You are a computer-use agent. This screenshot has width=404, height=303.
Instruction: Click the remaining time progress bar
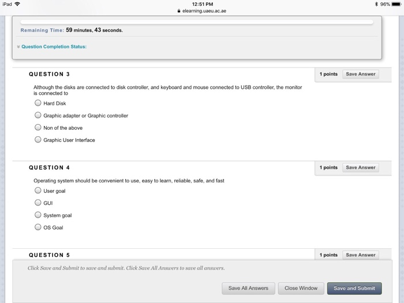click(x=197, y=22)
